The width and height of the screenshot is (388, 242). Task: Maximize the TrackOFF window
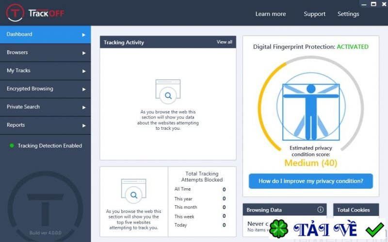click(373, 4)
